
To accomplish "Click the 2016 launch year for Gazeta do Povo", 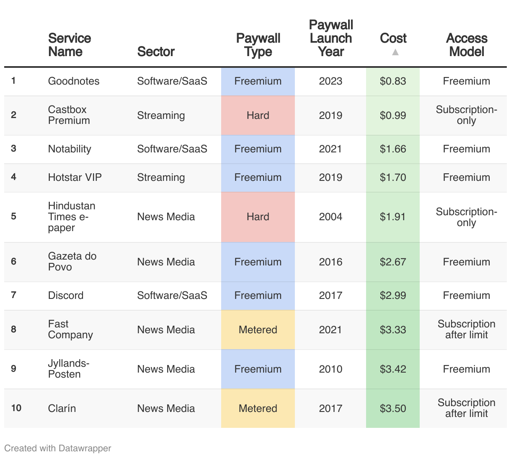I will click(x=330, y=262).
